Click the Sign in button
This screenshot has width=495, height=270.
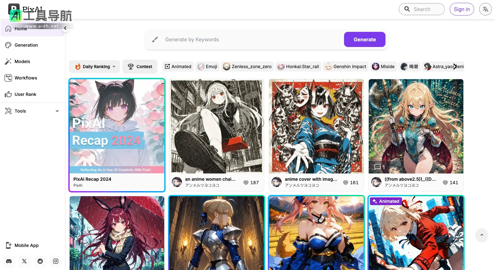point(462,9)
